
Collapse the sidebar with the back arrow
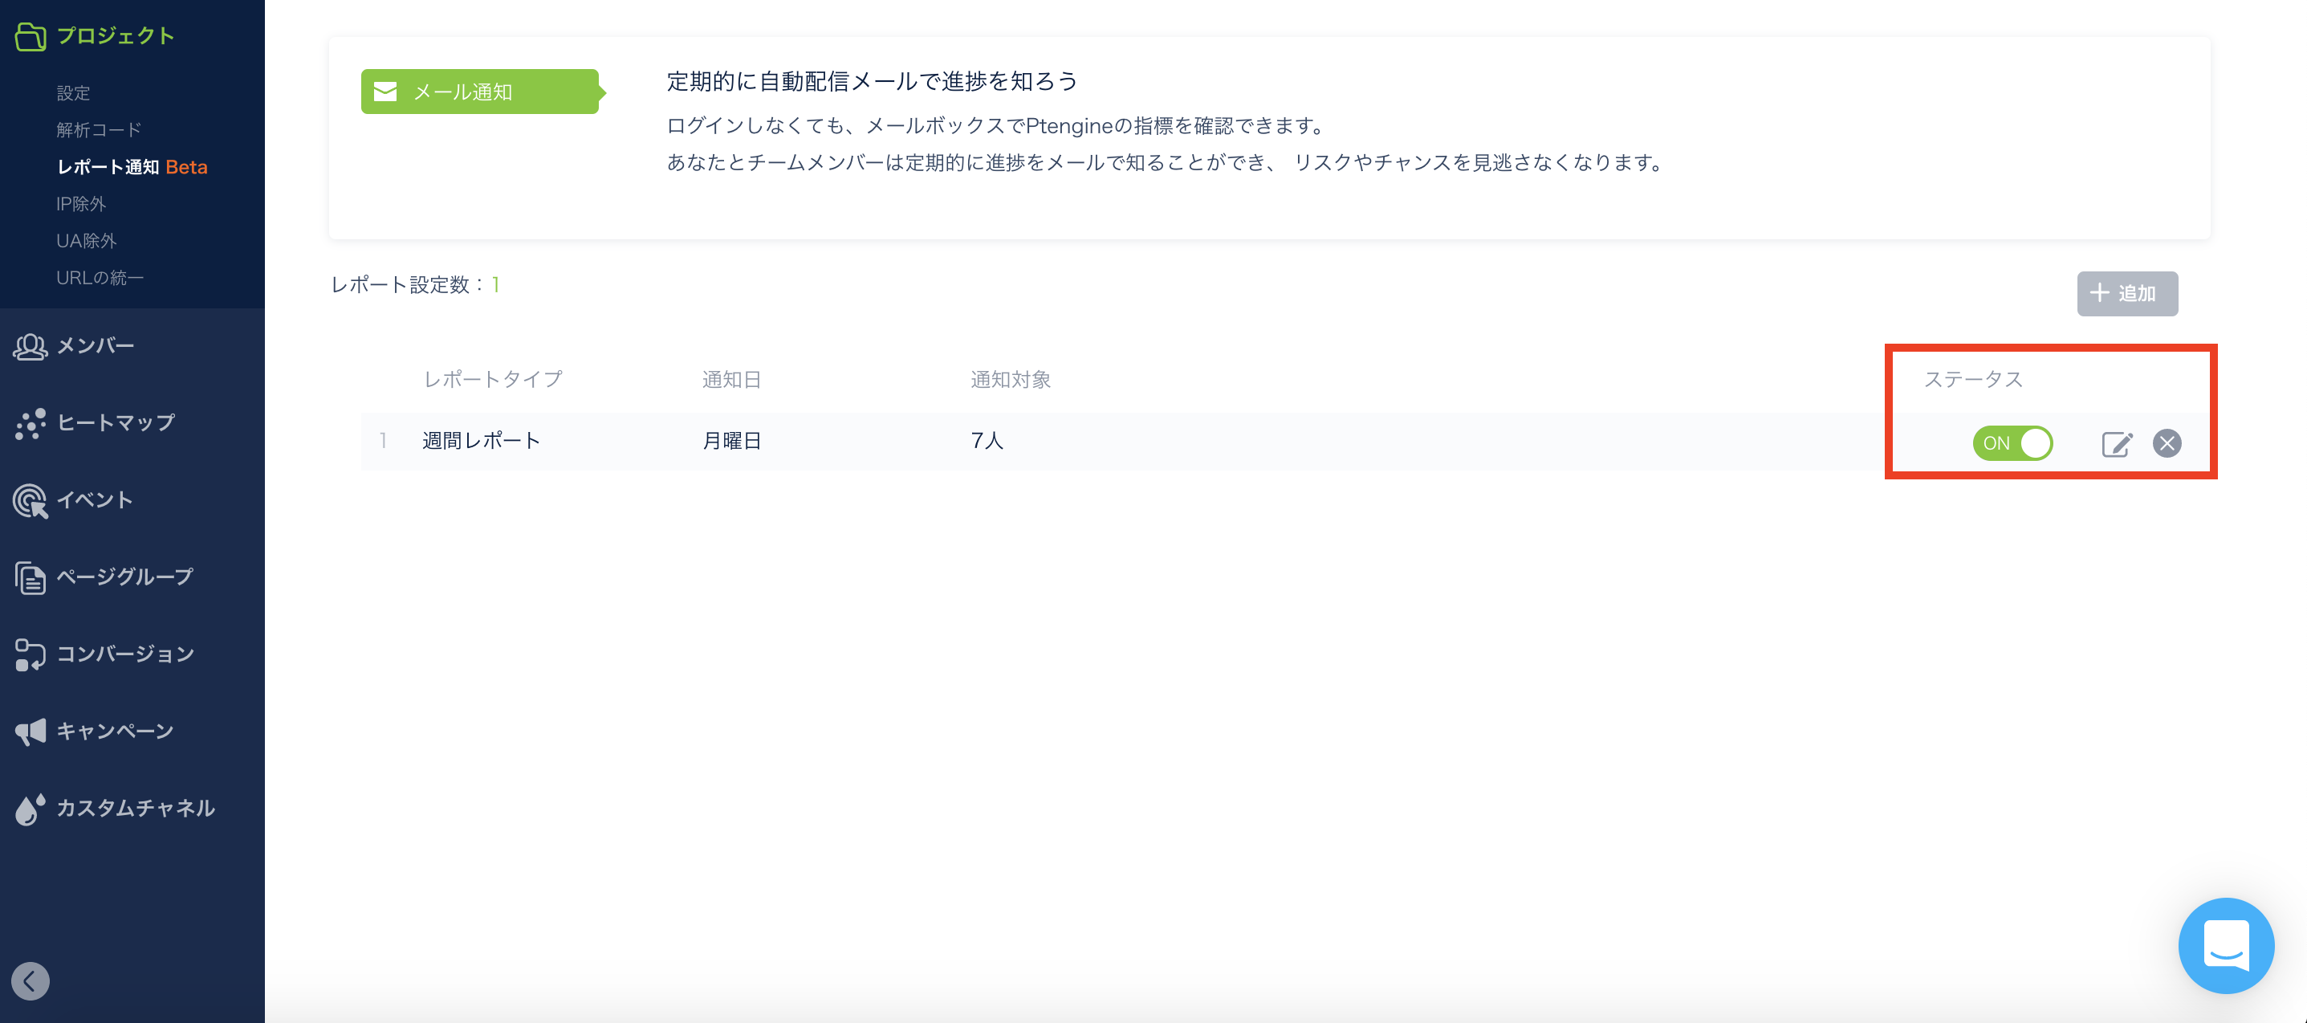(31, 981)
